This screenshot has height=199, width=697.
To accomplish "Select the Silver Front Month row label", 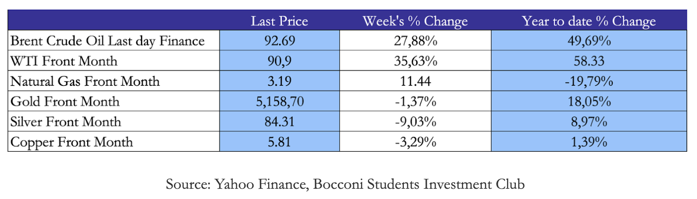I will [66, 121].
